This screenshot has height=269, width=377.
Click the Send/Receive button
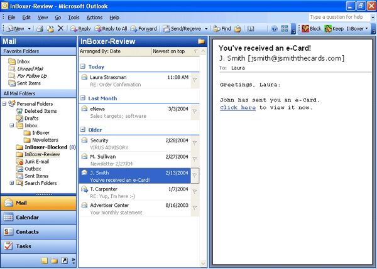tap(182, 29)
